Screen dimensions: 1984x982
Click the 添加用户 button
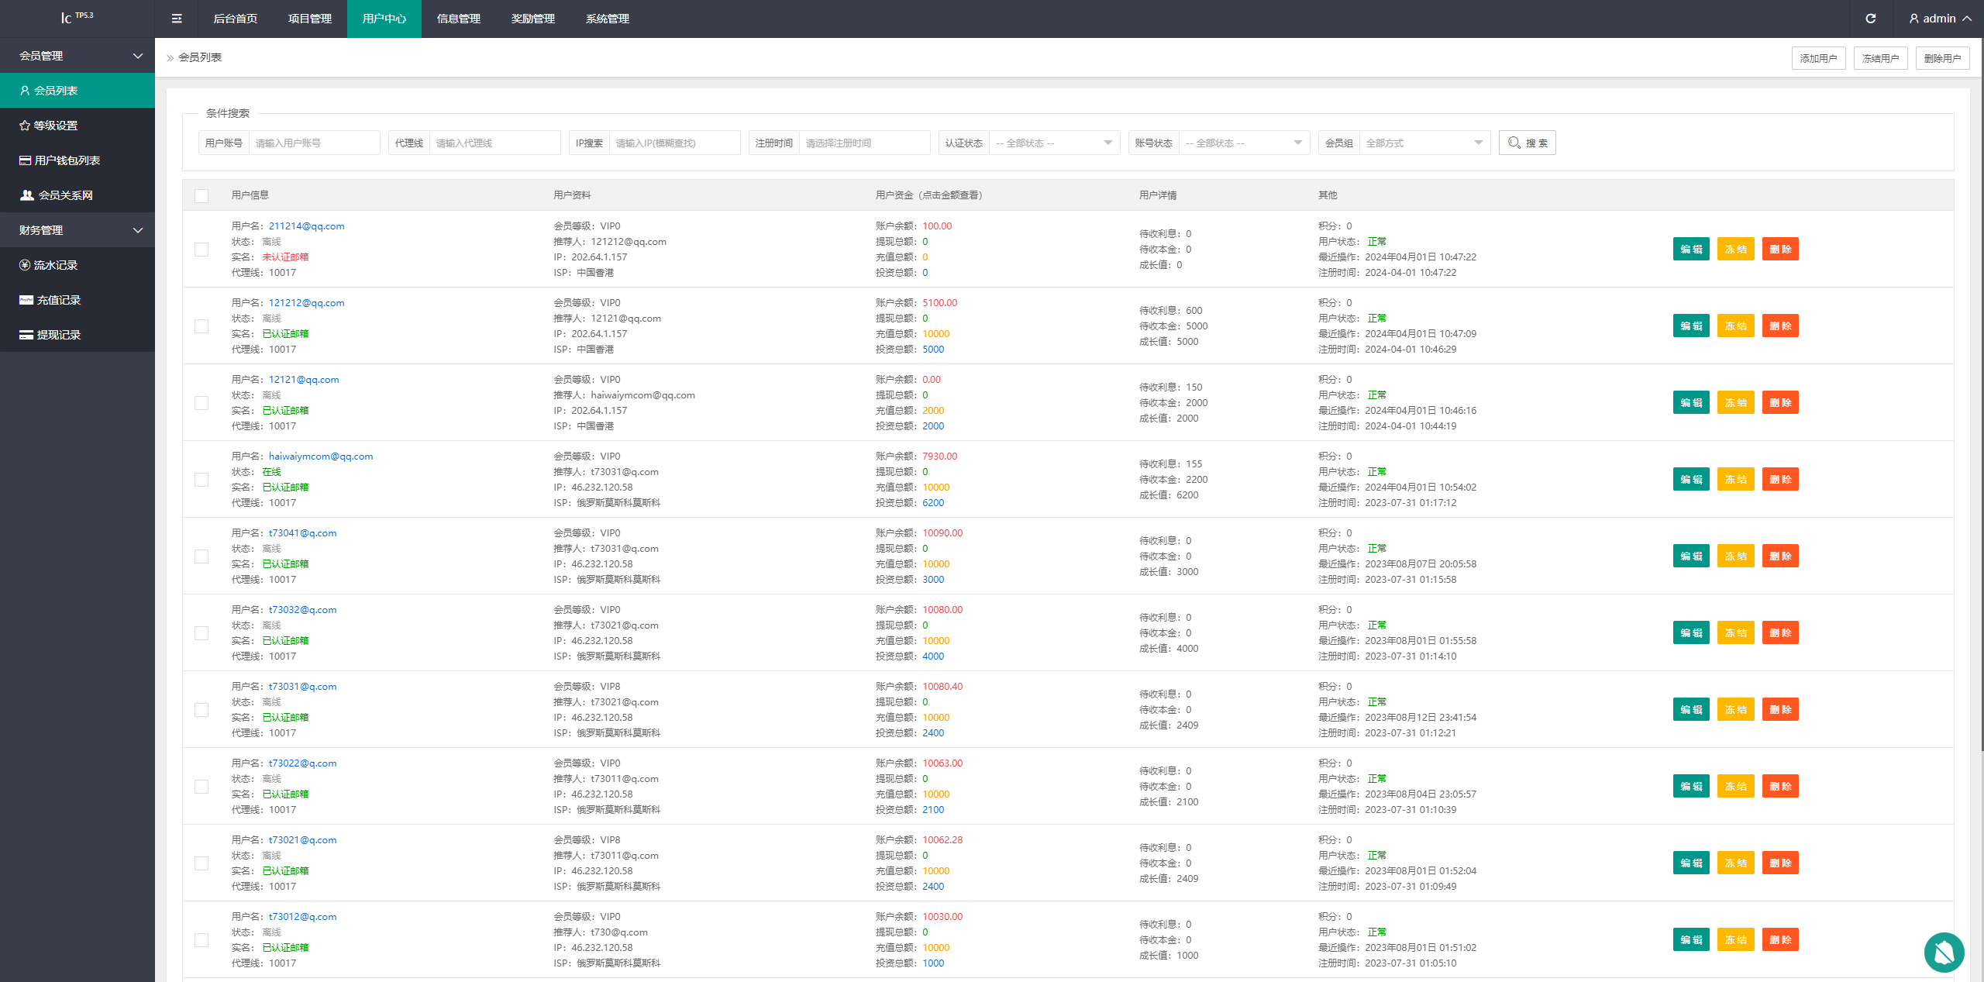point(1818,58)
